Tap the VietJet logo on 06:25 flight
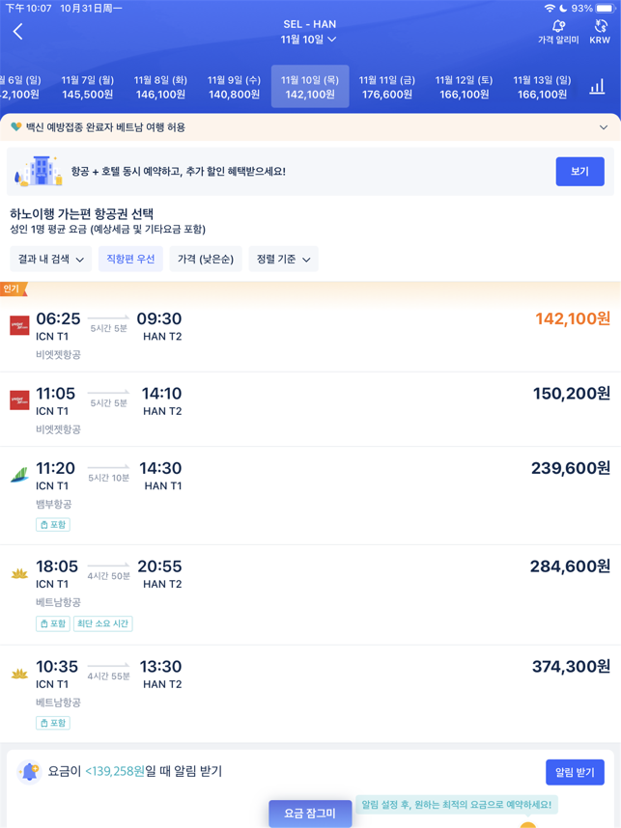 pos(19,325)
